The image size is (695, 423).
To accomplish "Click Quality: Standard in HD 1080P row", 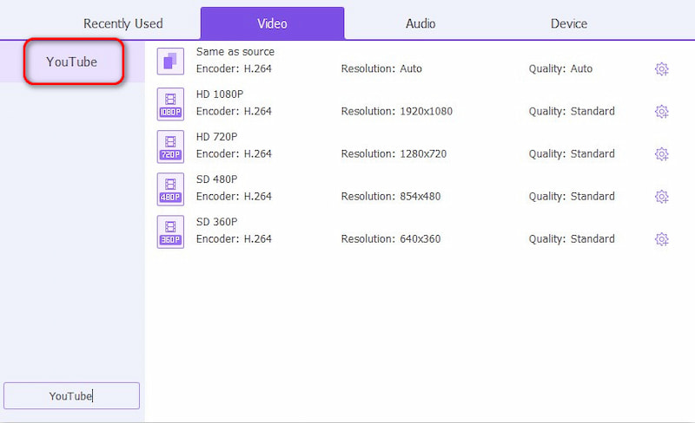I will 572,111.
